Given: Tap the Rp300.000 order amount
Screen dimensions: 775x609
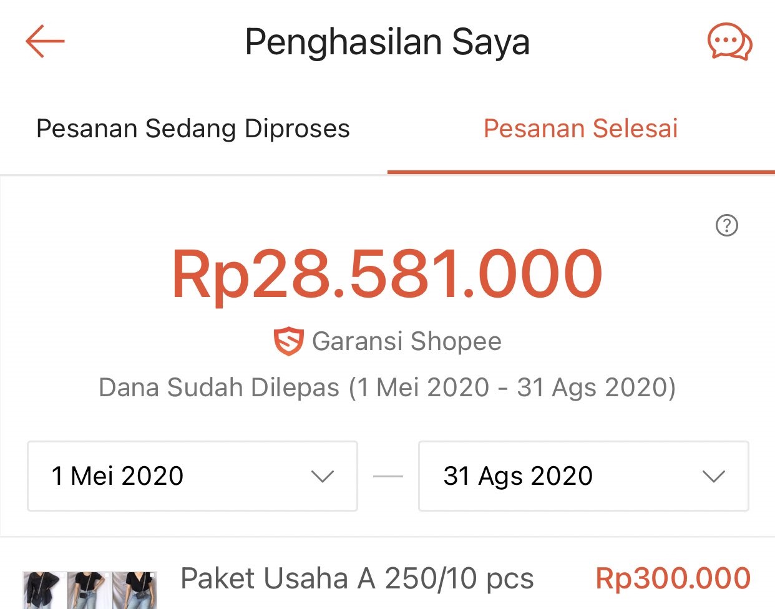Looking at the screenshot, I should tap(673, 578).
